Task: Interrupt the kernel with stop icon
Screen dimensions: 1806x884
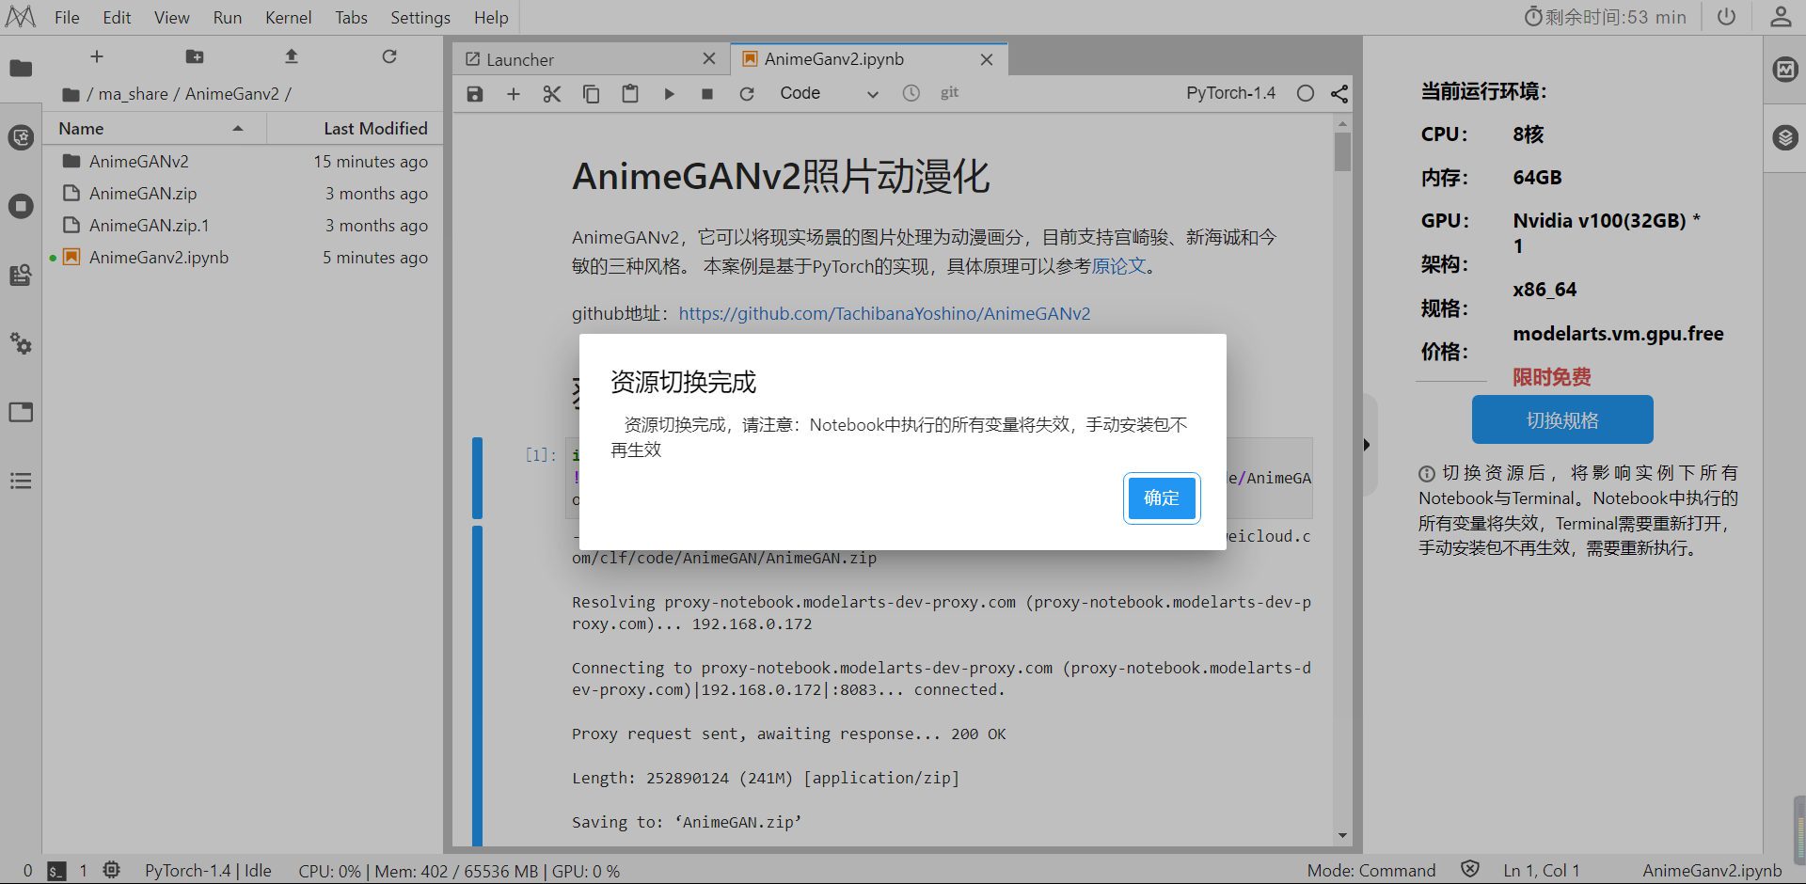Action: point(707,93)
